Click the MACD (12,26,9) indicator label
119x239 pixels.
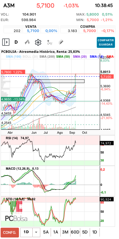(x=18, y=169)
